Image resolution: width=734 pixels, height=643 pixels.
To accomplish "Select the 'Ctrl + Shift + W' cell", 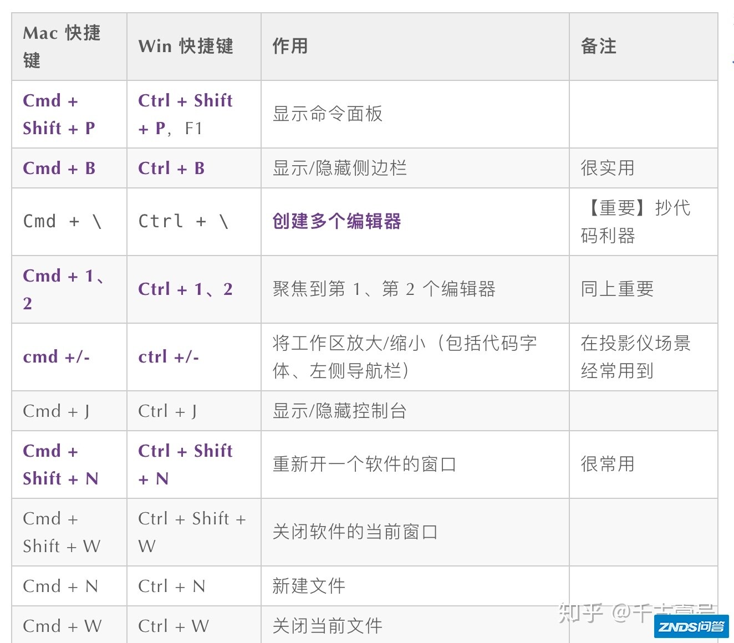I will click(x=194, y=532).
